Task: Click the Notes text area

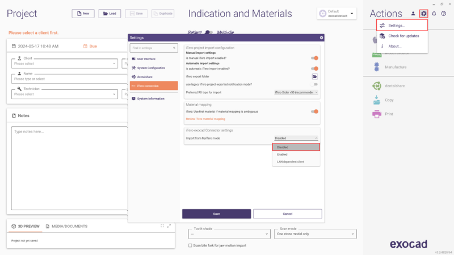Action: (69, 168)
